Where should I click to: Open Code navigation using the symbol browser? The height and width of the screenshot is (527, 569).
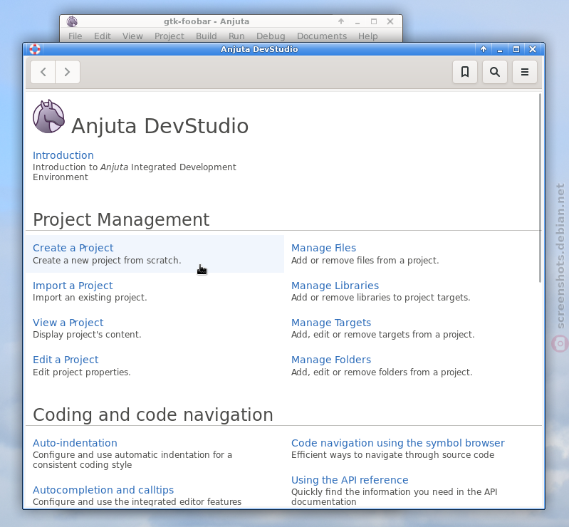[x=397, y=443]
